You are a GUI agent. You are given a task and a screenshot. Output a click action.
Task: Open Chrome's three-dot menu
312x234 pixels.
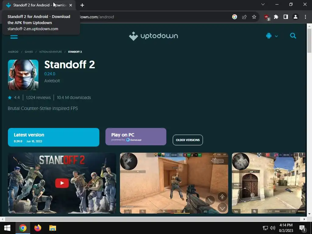point(305,17)
